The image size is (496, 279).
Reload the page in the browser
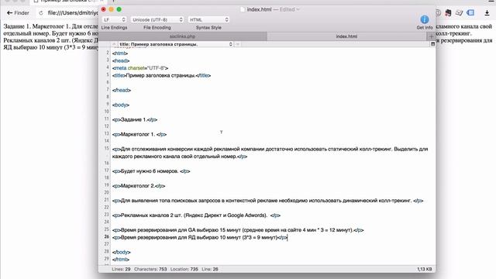pos(41,13)
